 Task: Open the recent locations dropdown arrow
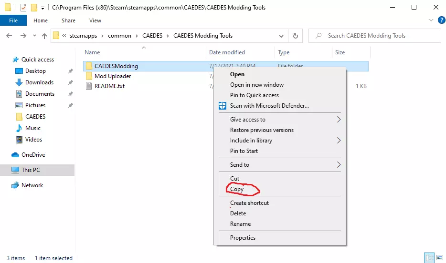34,36
